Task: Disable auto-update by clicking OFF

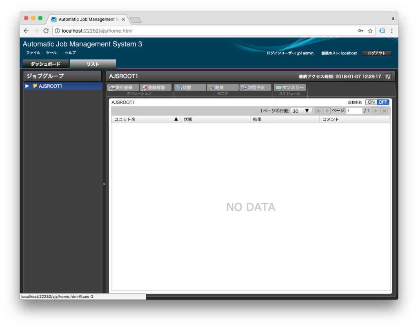Action: click(382, 102)
